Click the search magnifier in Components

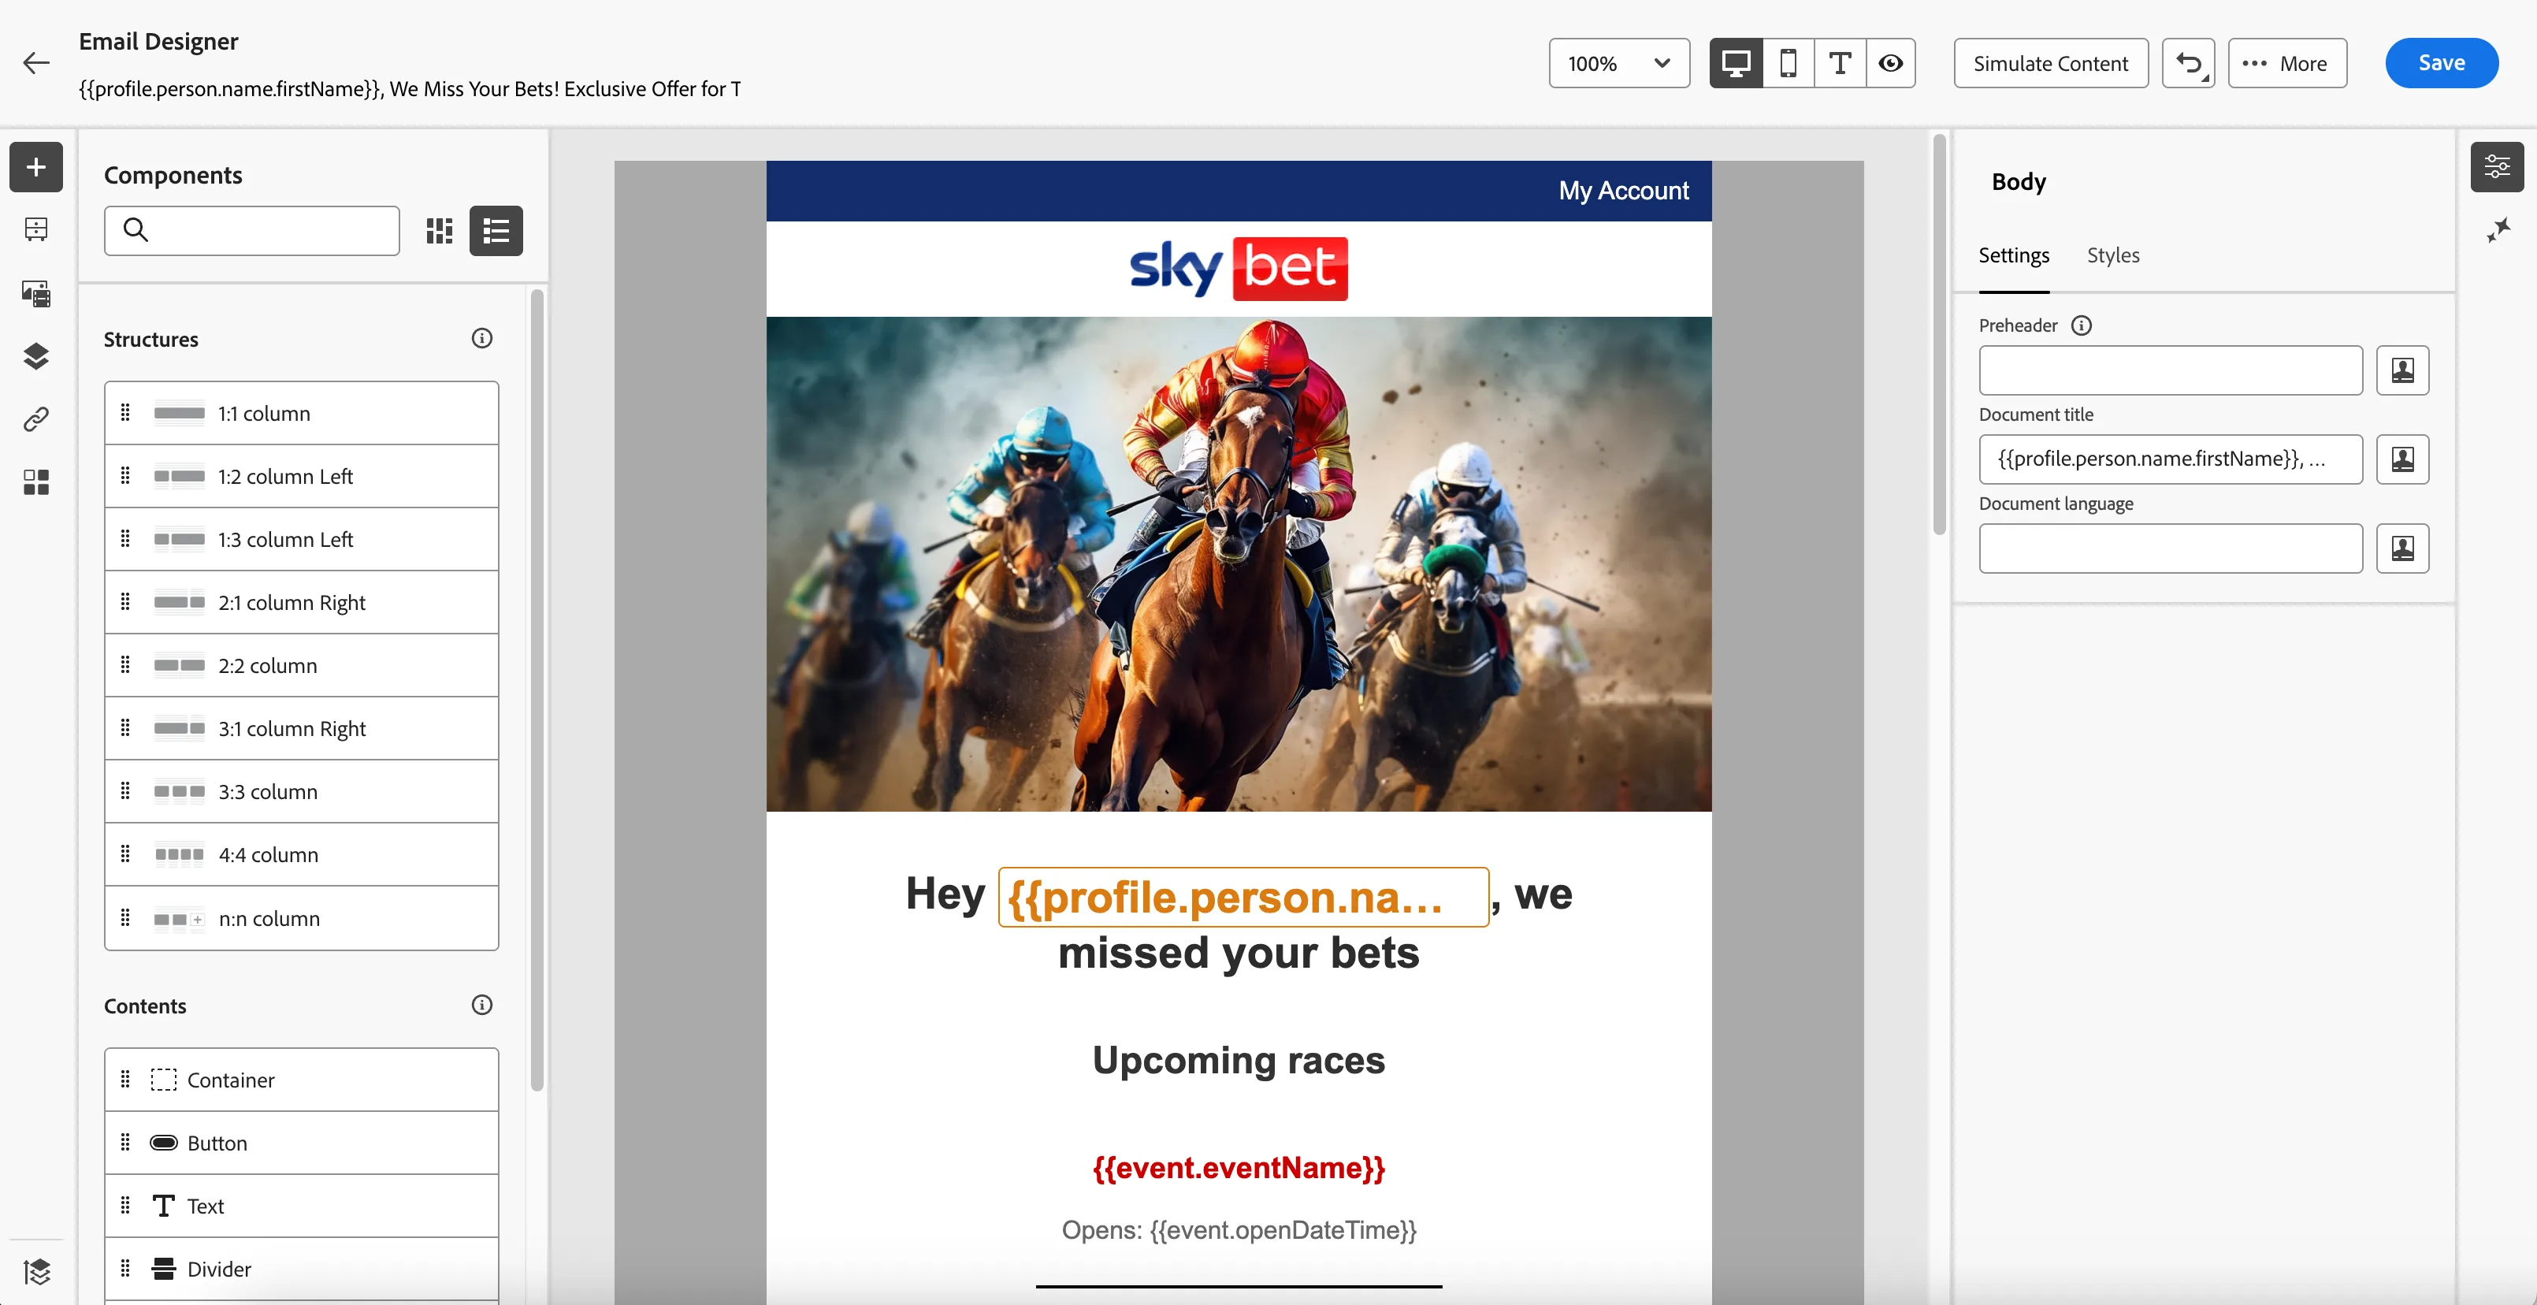pos(136,230)
